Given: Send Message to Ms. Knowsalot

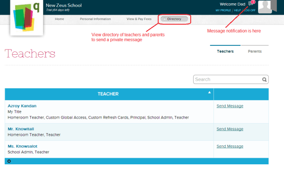Looking at the screenshot, I should 230,146.
